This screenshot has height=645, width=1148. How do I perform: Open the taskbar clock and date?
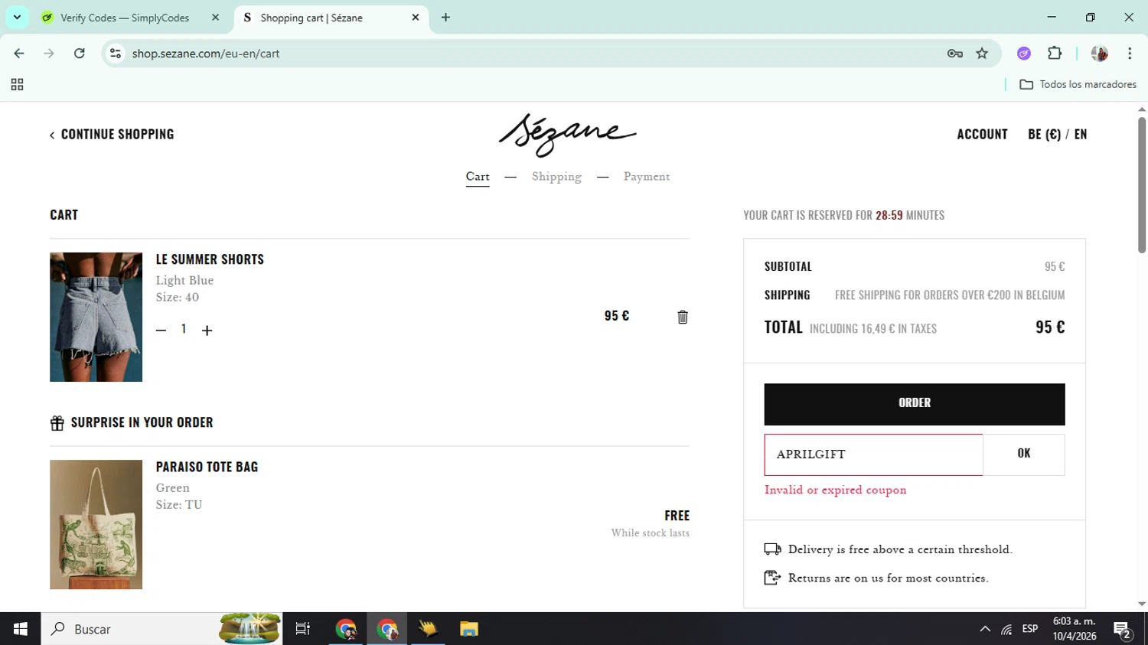pos(1074,629)
